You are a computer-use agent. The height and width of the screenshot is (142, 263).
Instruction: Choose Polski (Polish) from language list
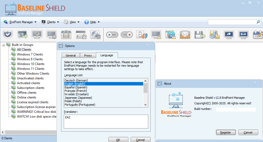pyautogui.click(x=104, y=101)
